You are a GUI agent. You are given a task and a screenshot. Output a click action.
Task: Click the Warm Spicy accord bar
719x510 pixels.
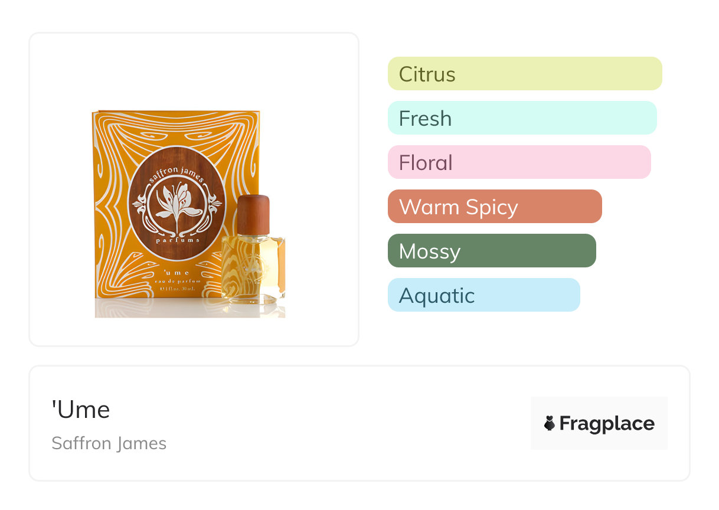coord(494,207)
